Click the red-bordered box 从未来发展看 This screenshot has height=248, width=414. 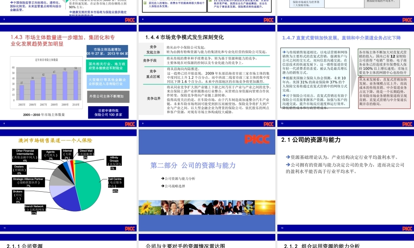pyautogui.click(x=384, y=93)
